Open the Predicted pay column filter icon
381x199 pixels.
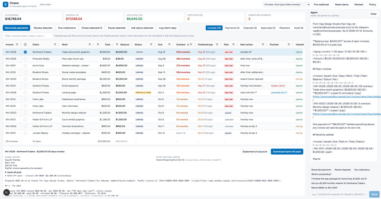217,44
